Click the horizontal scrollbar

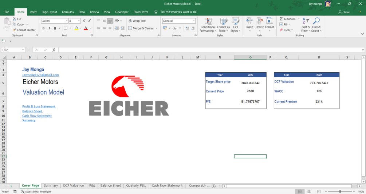coord(289,186)
